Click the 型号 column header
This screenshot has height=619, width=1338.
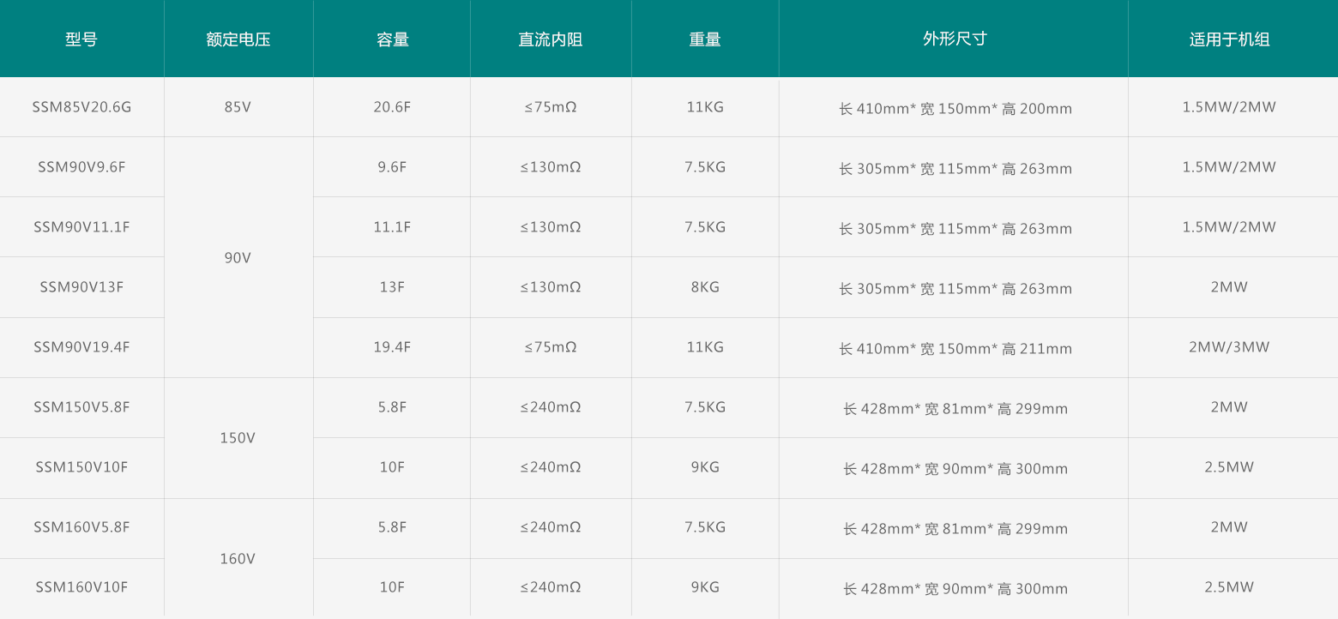tap(81, 39)
